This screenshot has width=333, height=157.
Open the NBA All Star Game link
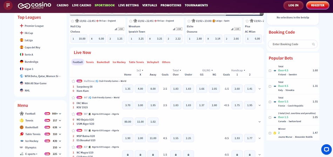[35, 83]
